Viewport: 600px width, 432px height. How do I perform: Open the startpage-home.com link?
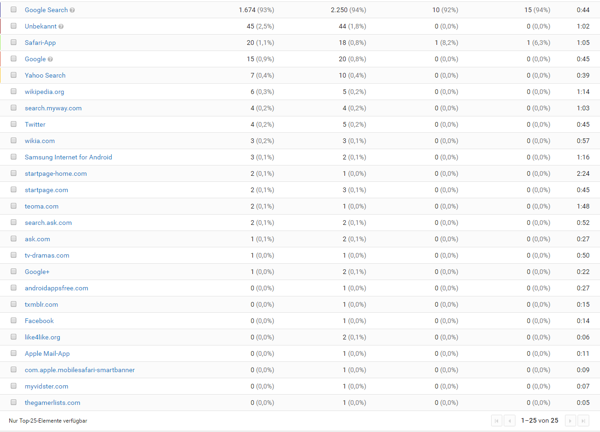click(x=56, y=173)
